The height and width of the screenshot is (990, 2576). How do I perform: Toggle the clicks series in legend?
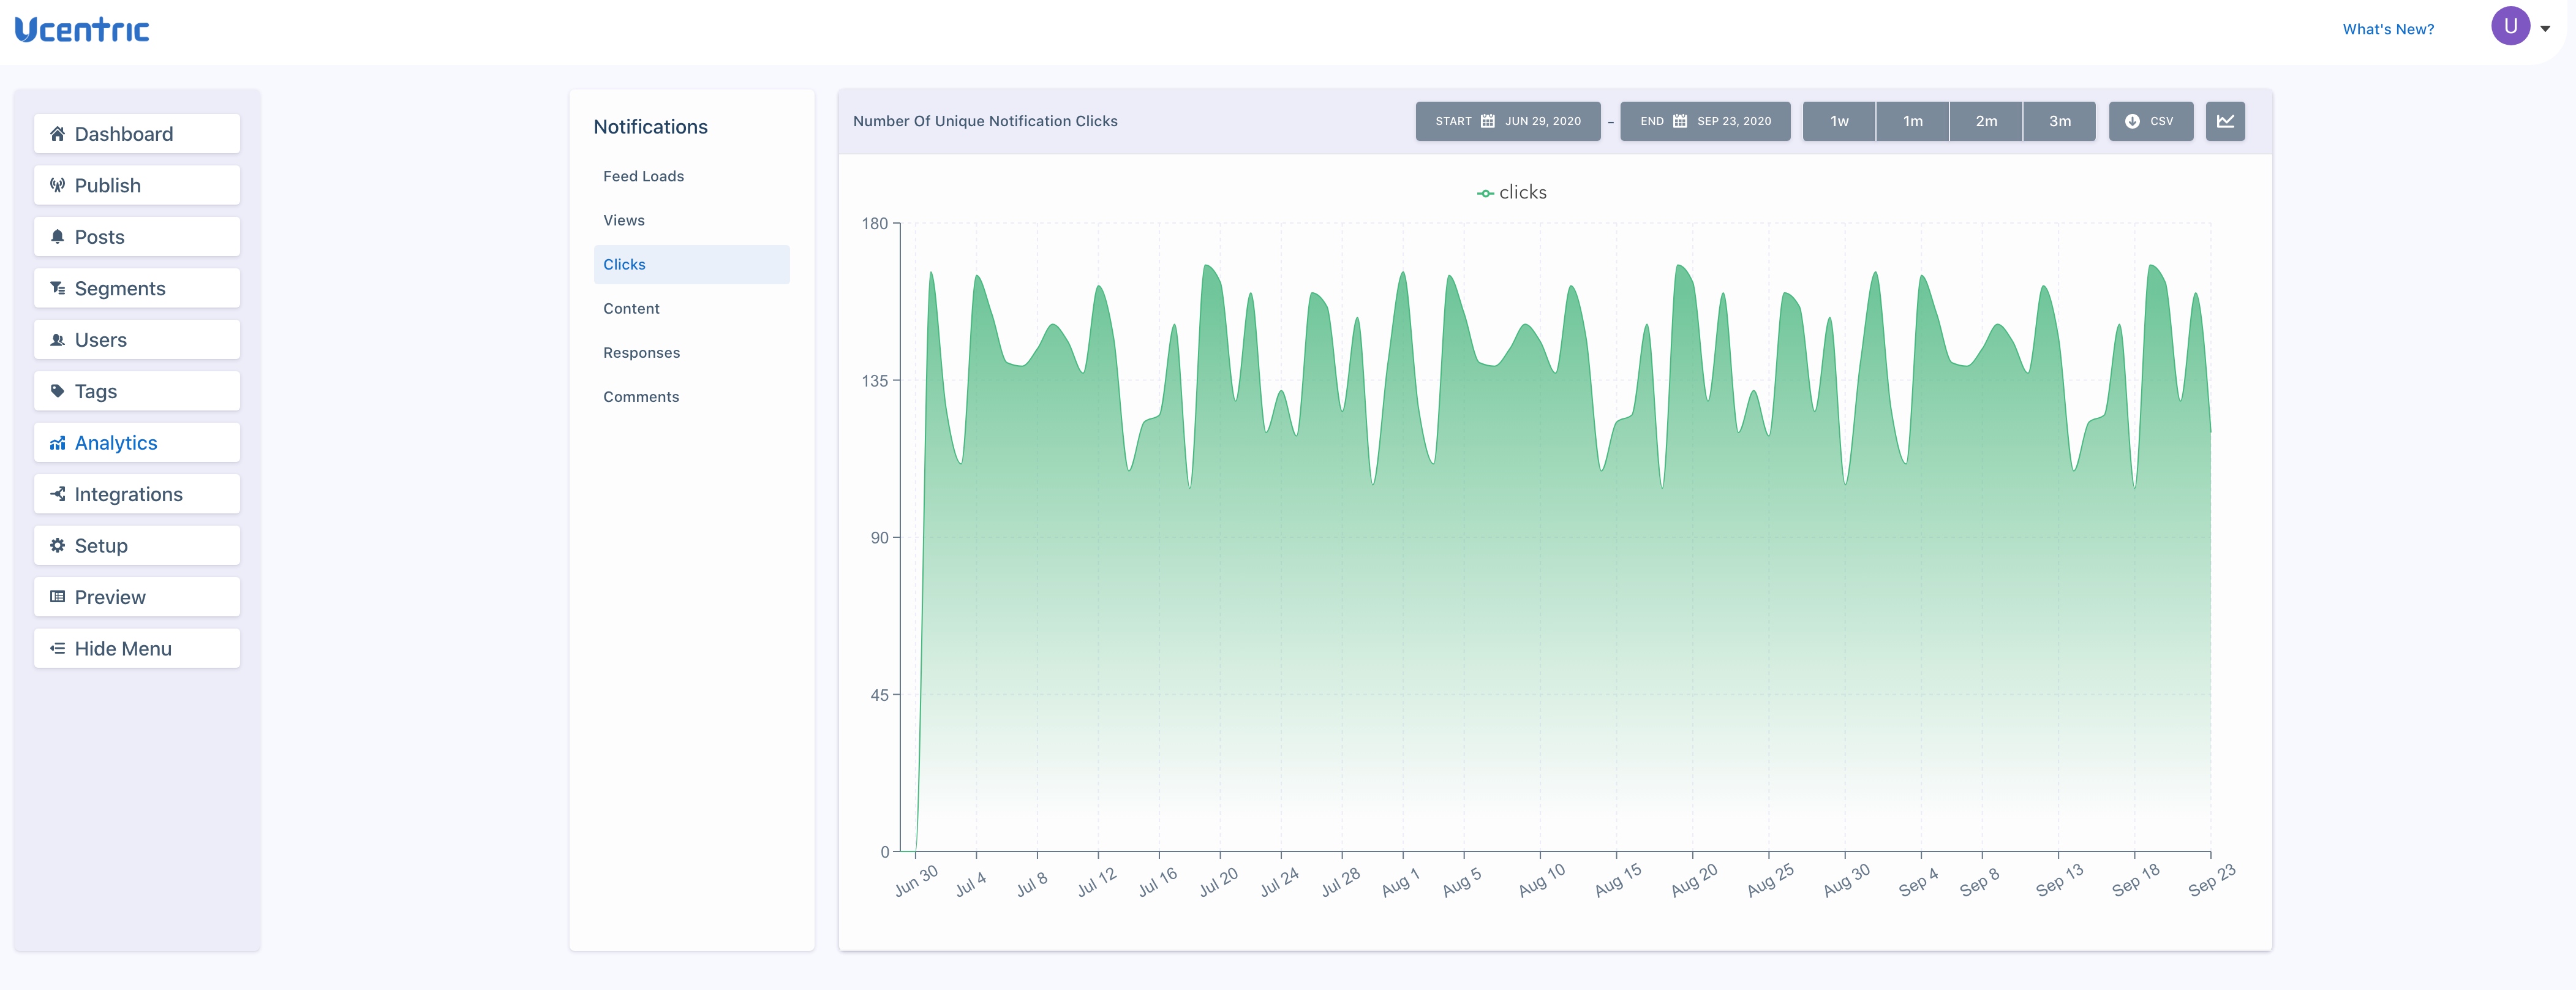pyautogui.click(x=1511, y=192)
